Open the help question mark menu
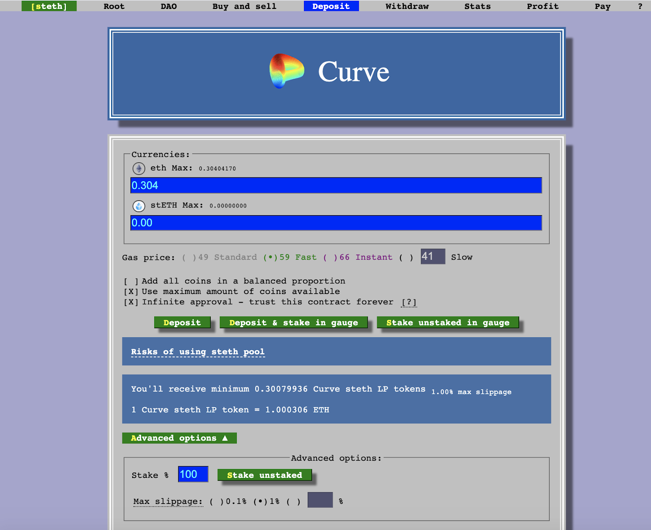The width and height of the screenshot is (651, 530). pyautogui.click(x=640, y=6)
